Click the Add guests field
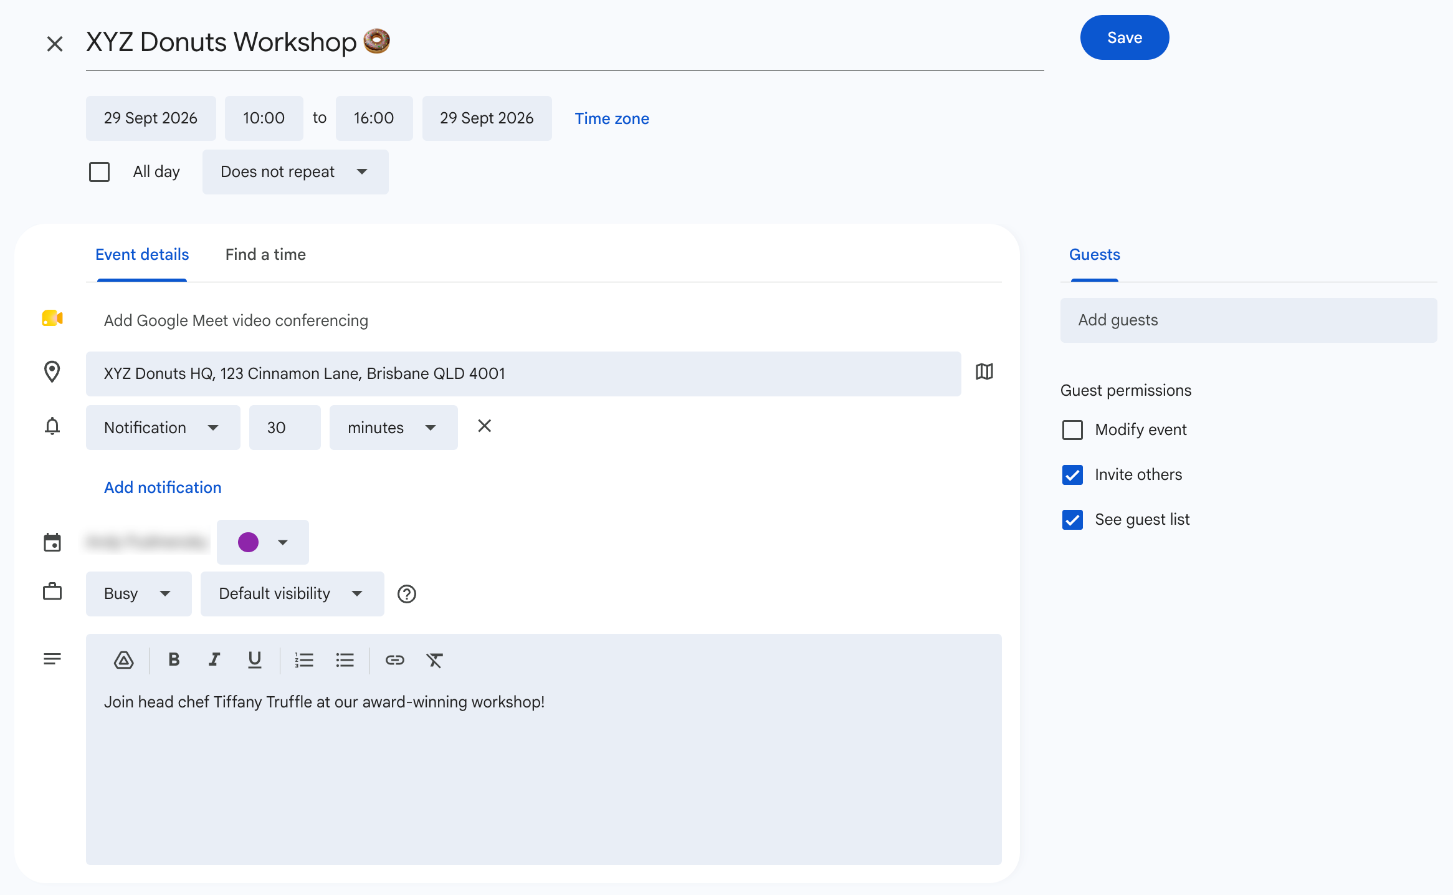 click(x=1249, y=320)
